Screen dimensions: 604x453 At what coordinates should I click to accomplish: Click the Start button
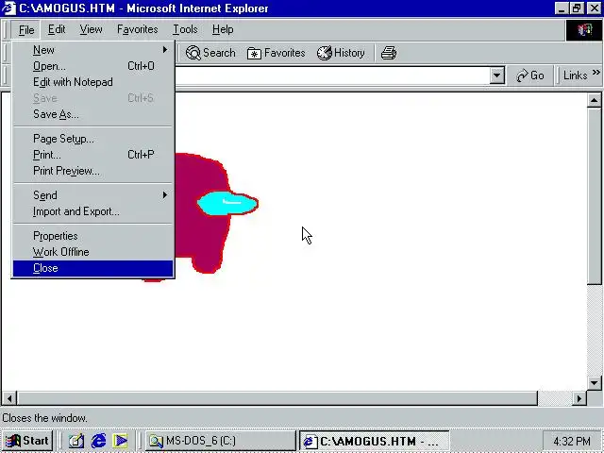click(x=27, y=441)
